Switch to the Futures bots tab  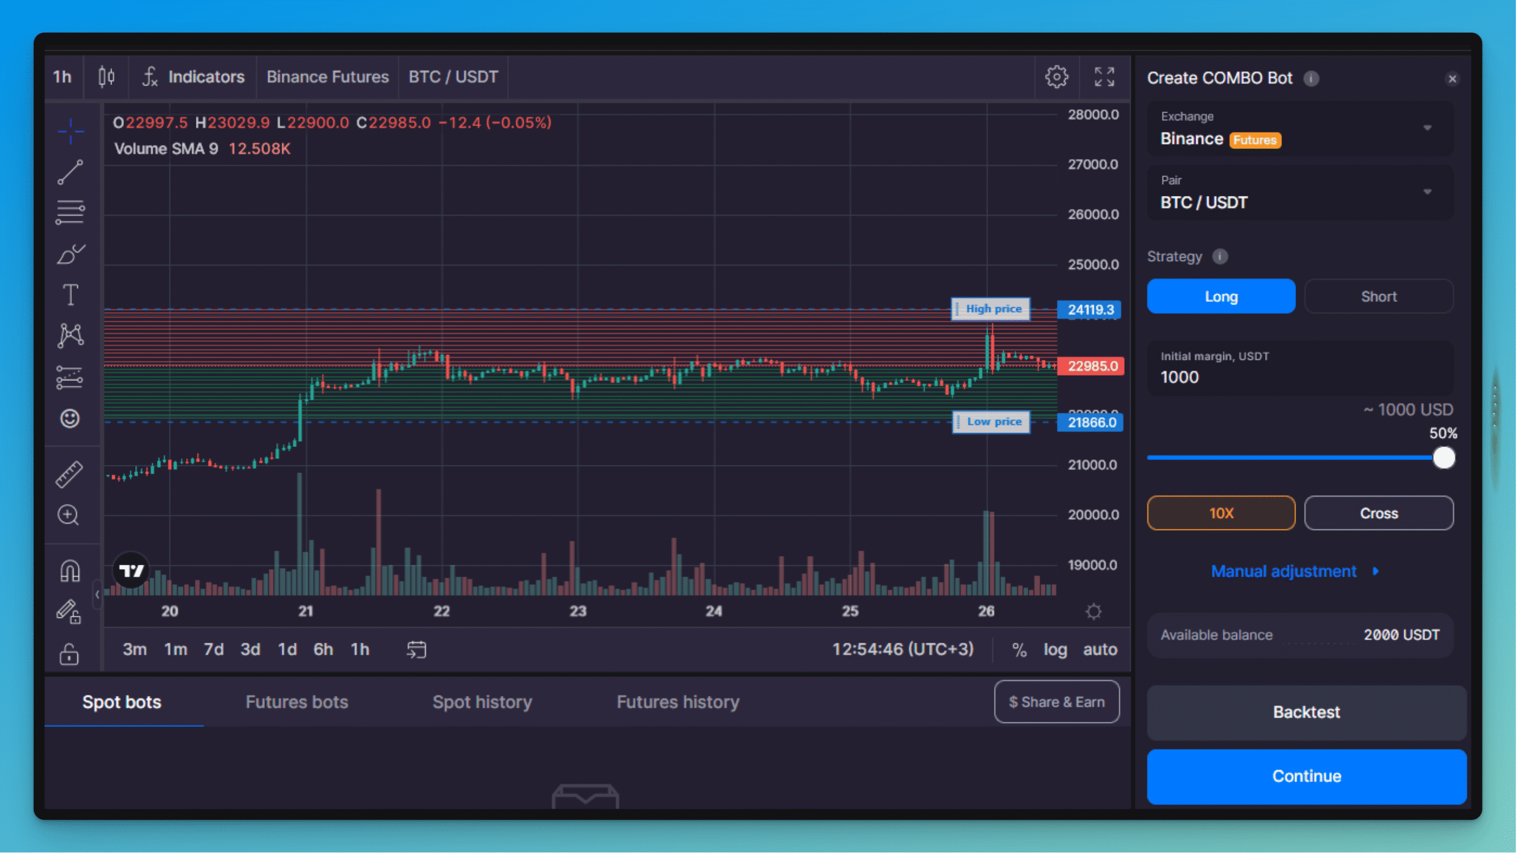click(x=296, y=702)
